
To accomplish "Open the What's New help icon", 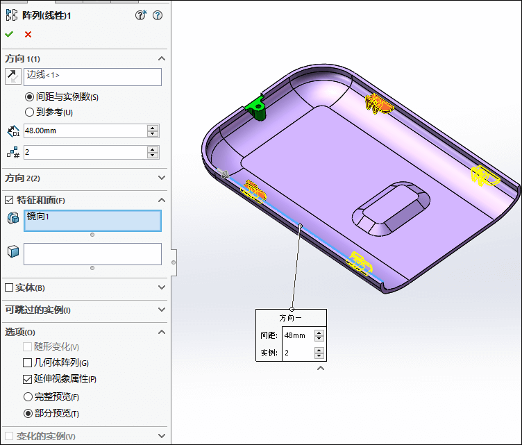I will (140, 15).
